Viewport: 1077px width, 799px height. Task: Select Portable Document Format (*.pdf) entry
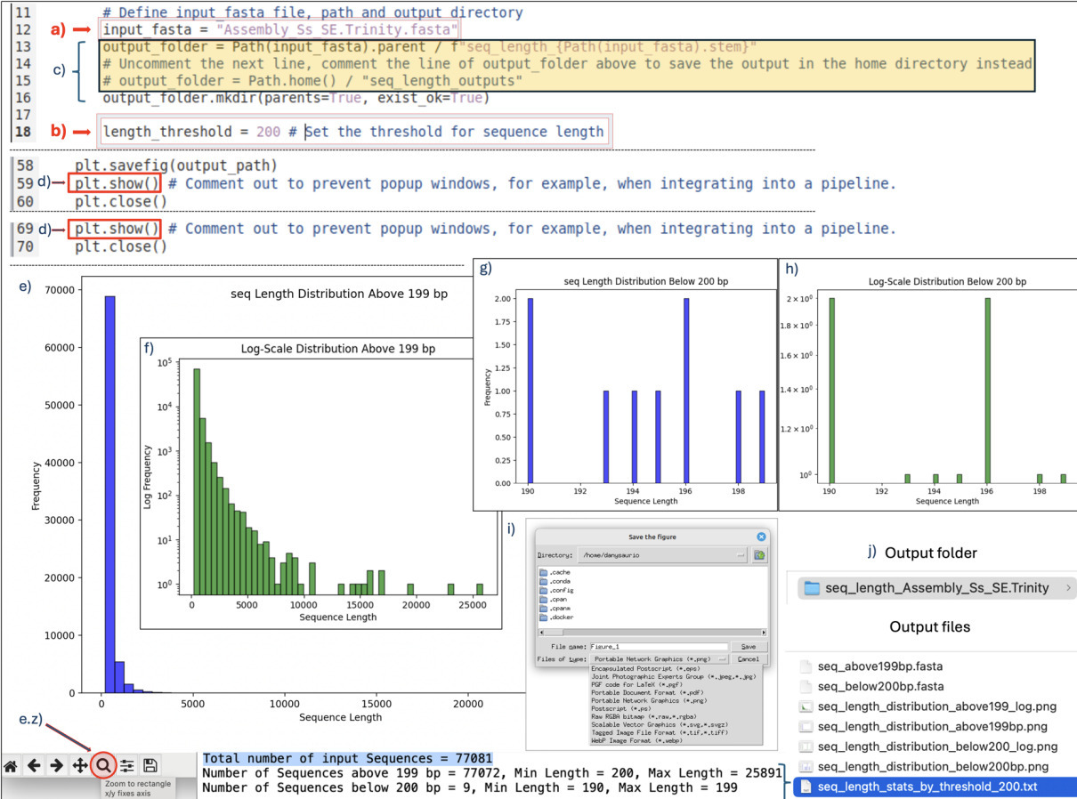(x=646, y=692)
